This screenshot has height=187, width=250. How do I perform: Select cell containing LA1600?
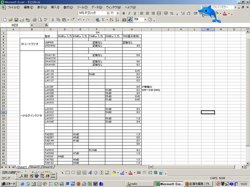pos(51,90)
